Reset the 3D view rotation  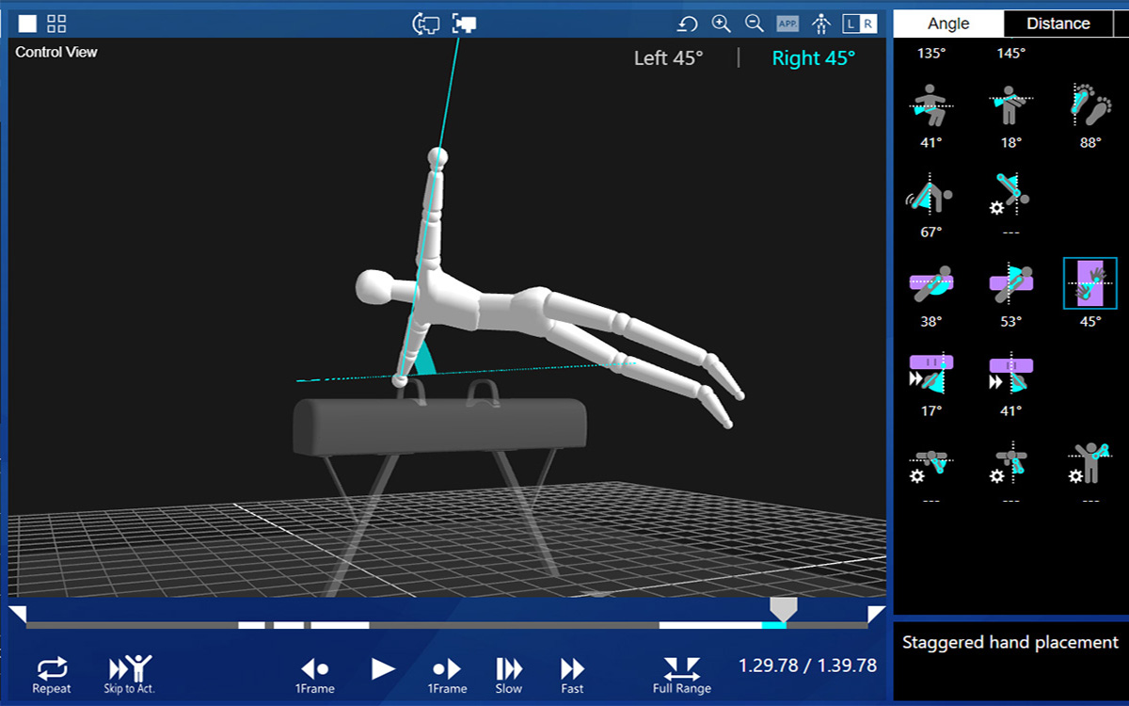click(688, 24)
